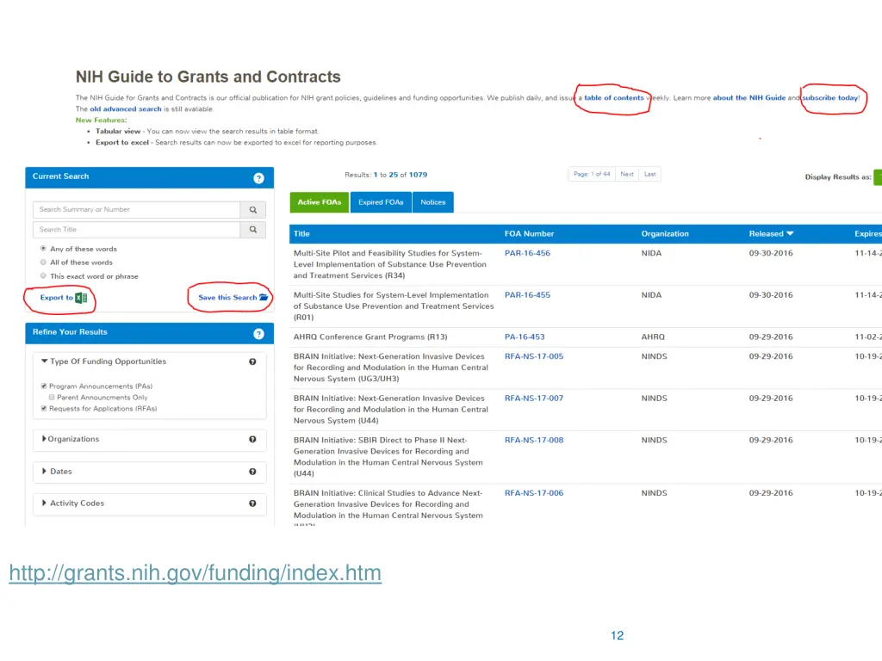
Task: Click the subscribe today link
Action: [x=830, y=98]
